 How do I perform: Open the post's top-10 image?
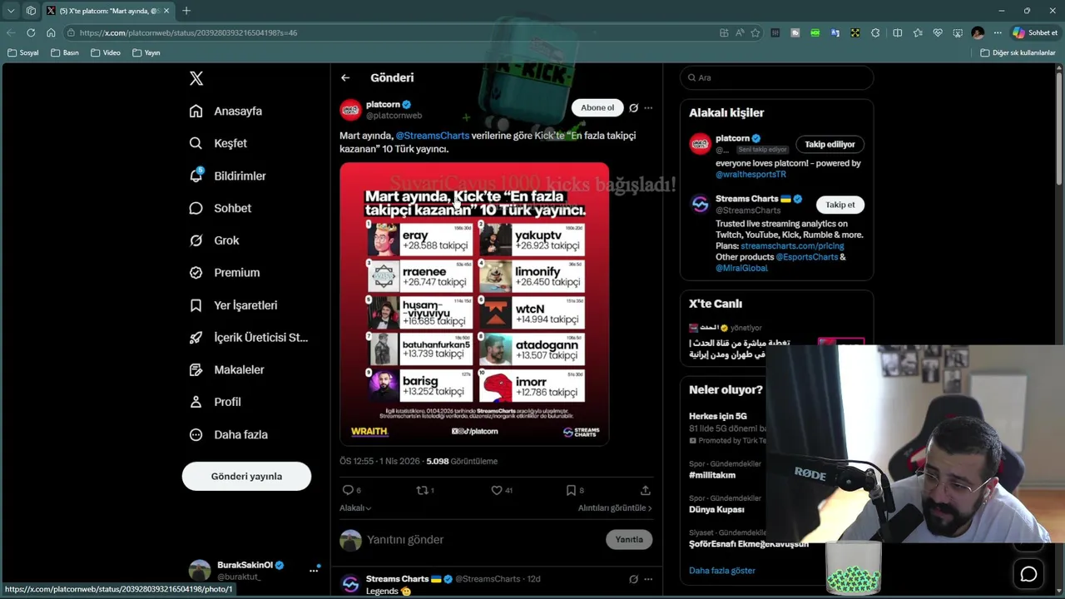tap(474, 304)
